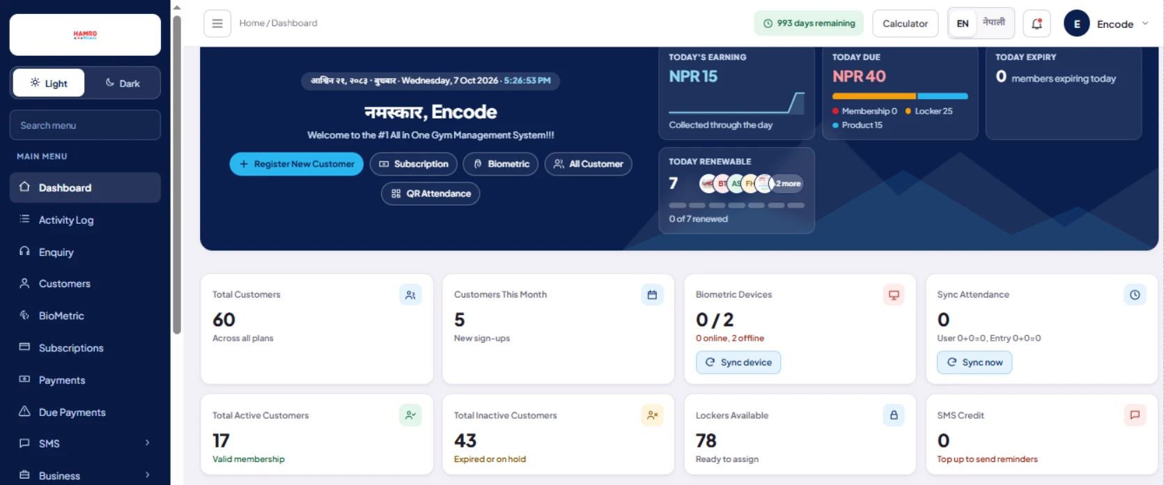Click the Customers This Month calendar icon

click(x=652, y=295)
